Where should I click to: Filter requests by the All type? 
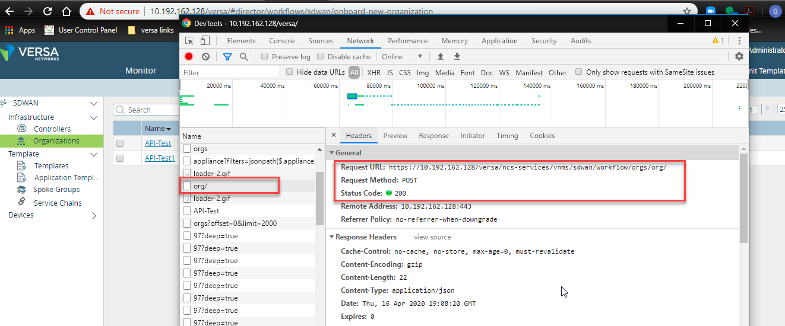pos(354,72)
